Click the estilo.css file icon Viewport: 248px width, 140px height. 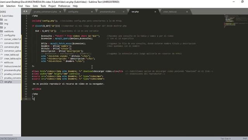pos(2,62)
